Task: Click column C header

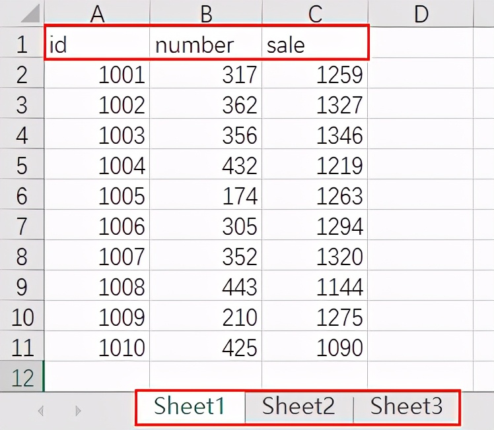Action: 314,14
